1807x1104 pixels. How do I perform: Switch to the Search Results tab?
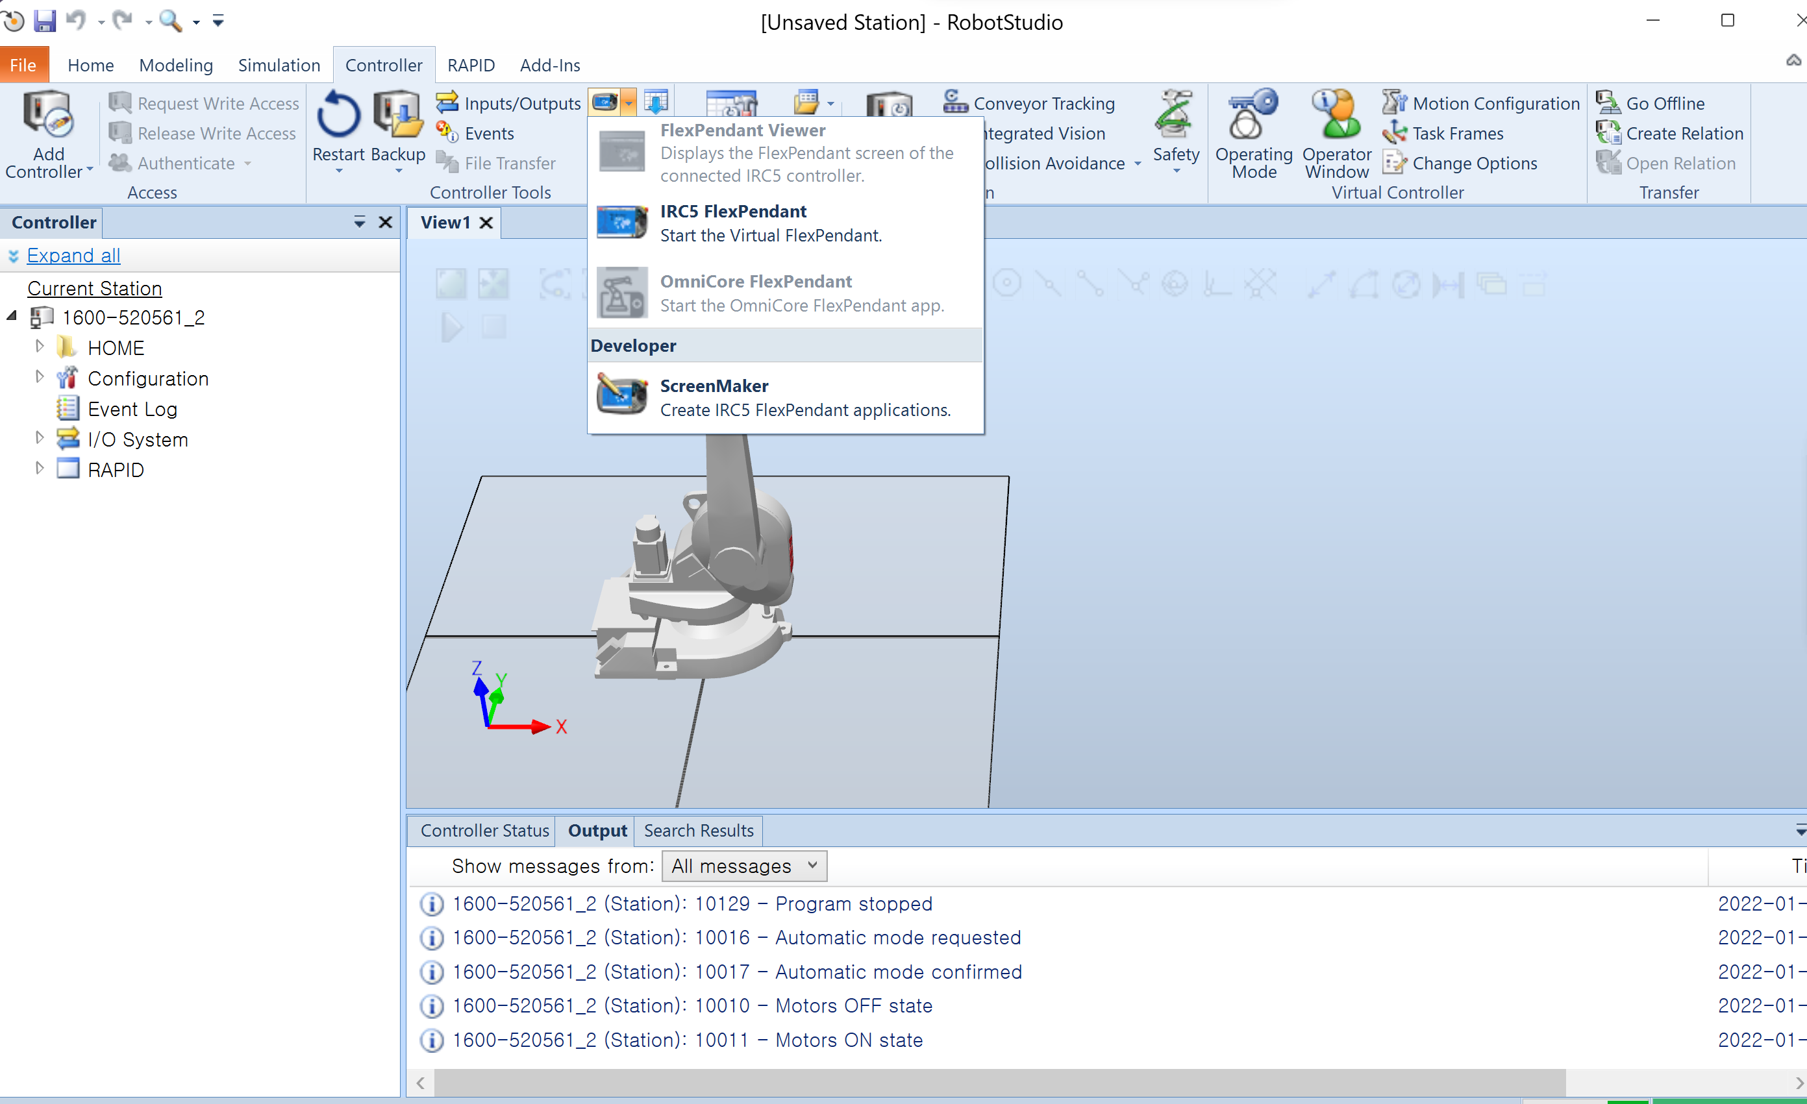(699, 831)
